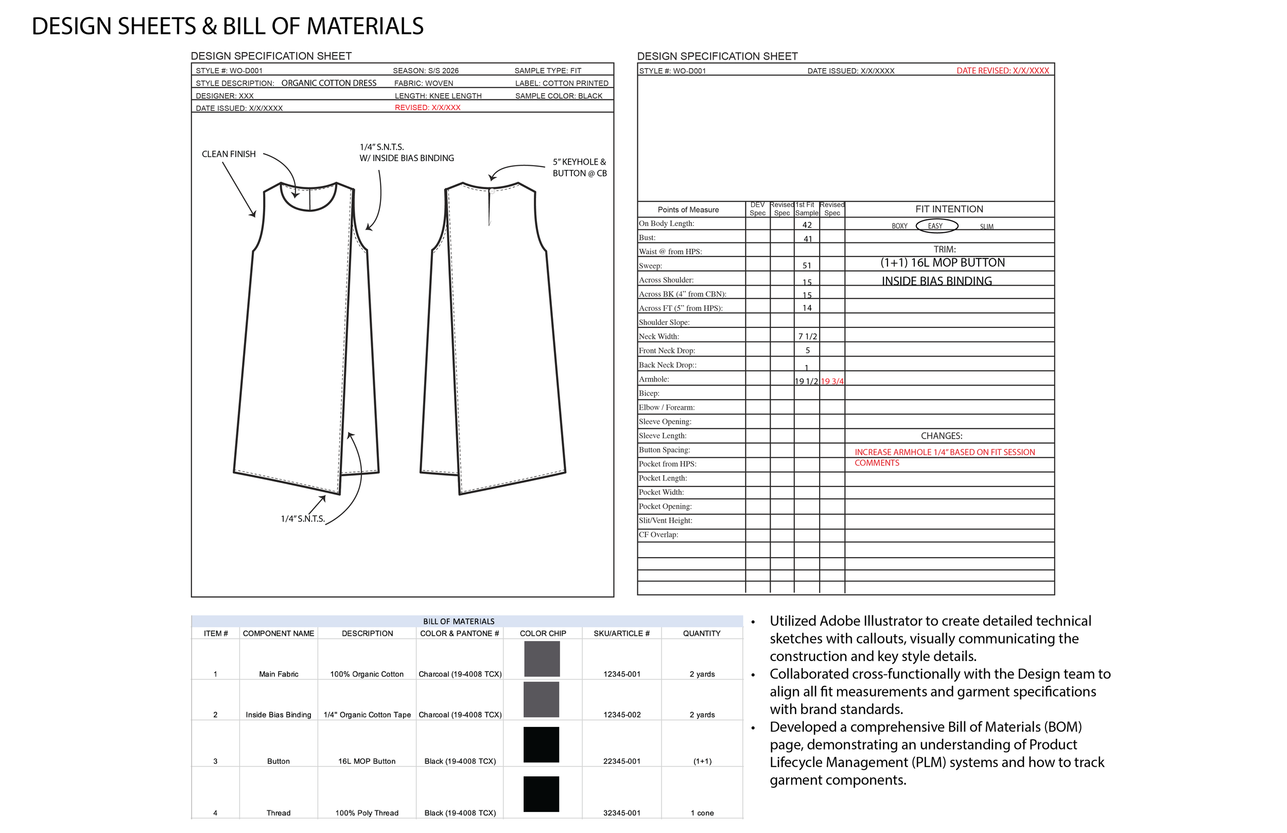Select the black color chip for Button
This screenshot has height=833, width=1287.
tap(541, 745)
